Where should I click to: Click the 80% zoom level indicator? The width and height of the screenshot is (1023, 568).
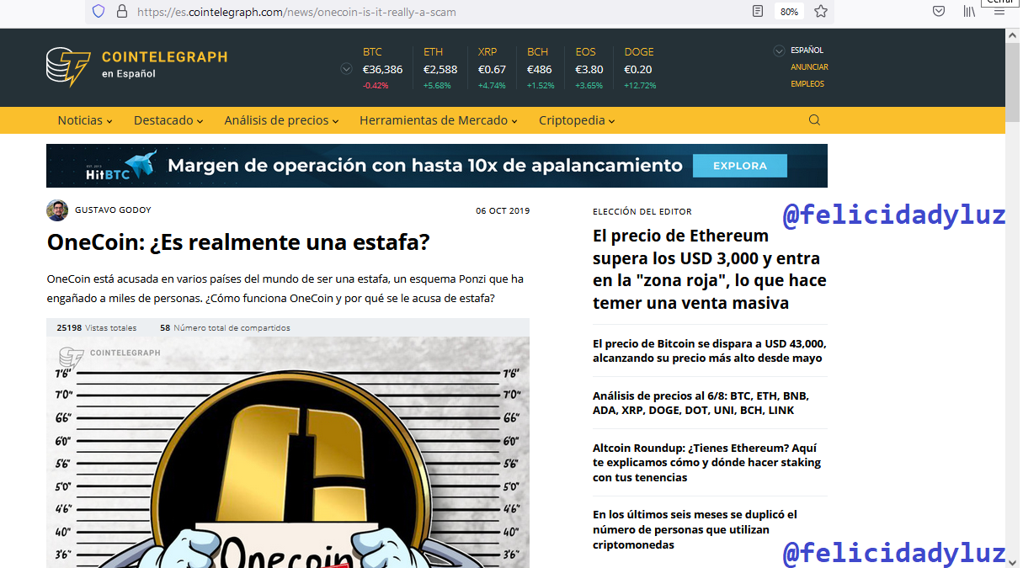coord(789,12)
